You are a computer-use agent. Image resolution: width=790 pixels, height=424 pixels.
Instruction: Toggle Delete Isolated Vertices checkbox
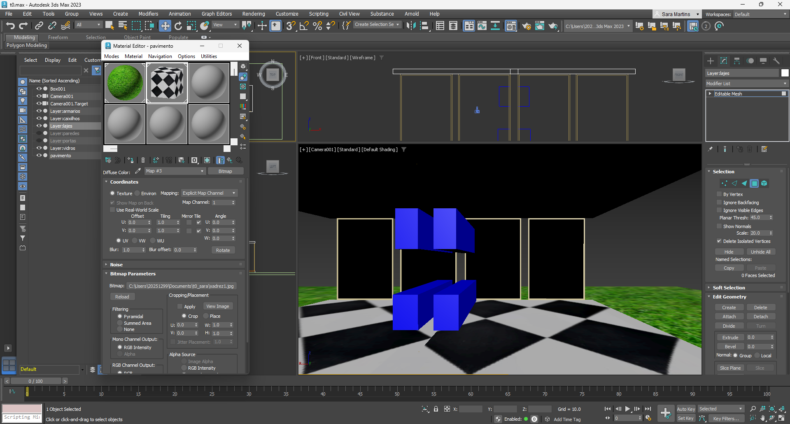click(719, 241)
